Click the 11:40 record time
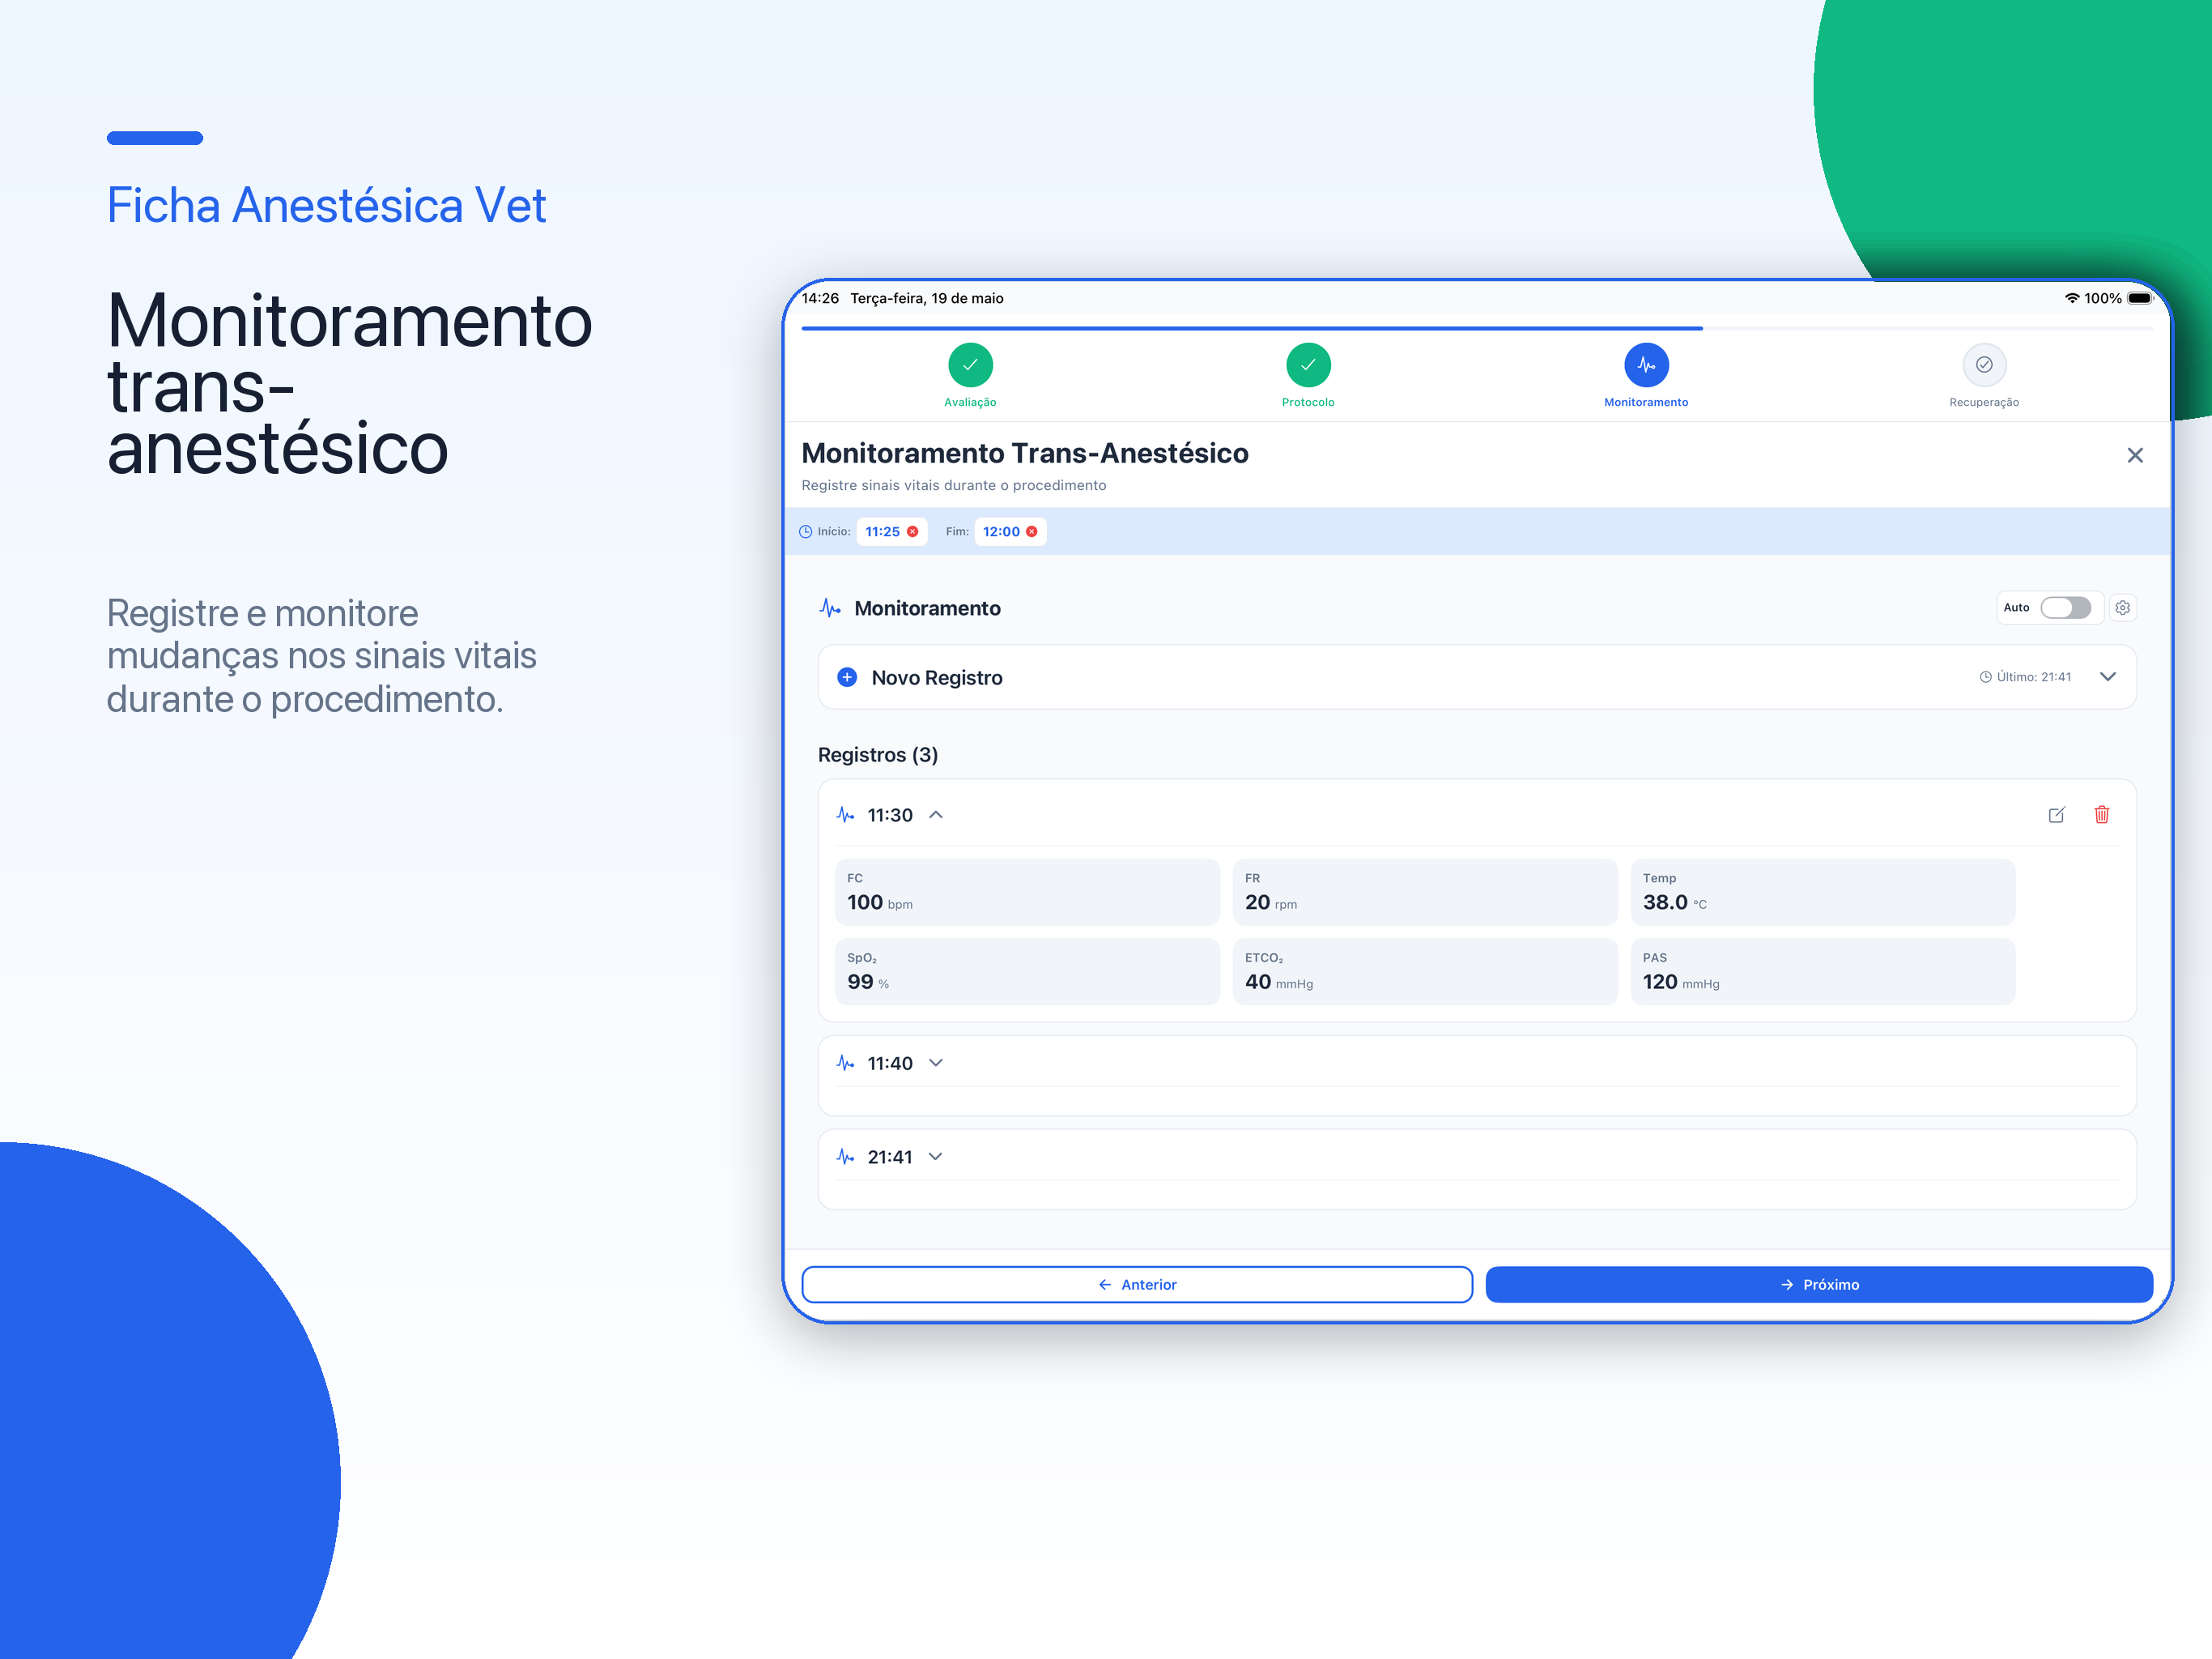Screen dimensions: 2212x1659 click(890, 1063)
